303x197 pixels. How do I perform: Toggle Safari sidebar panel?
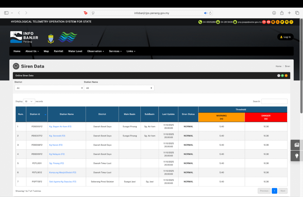coord(6,13)
